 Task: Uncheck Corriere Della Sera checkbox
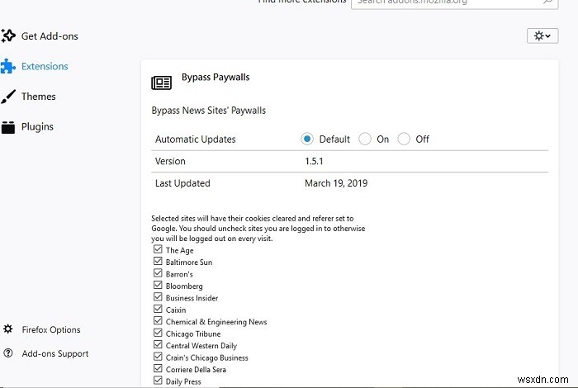(158, 368)
